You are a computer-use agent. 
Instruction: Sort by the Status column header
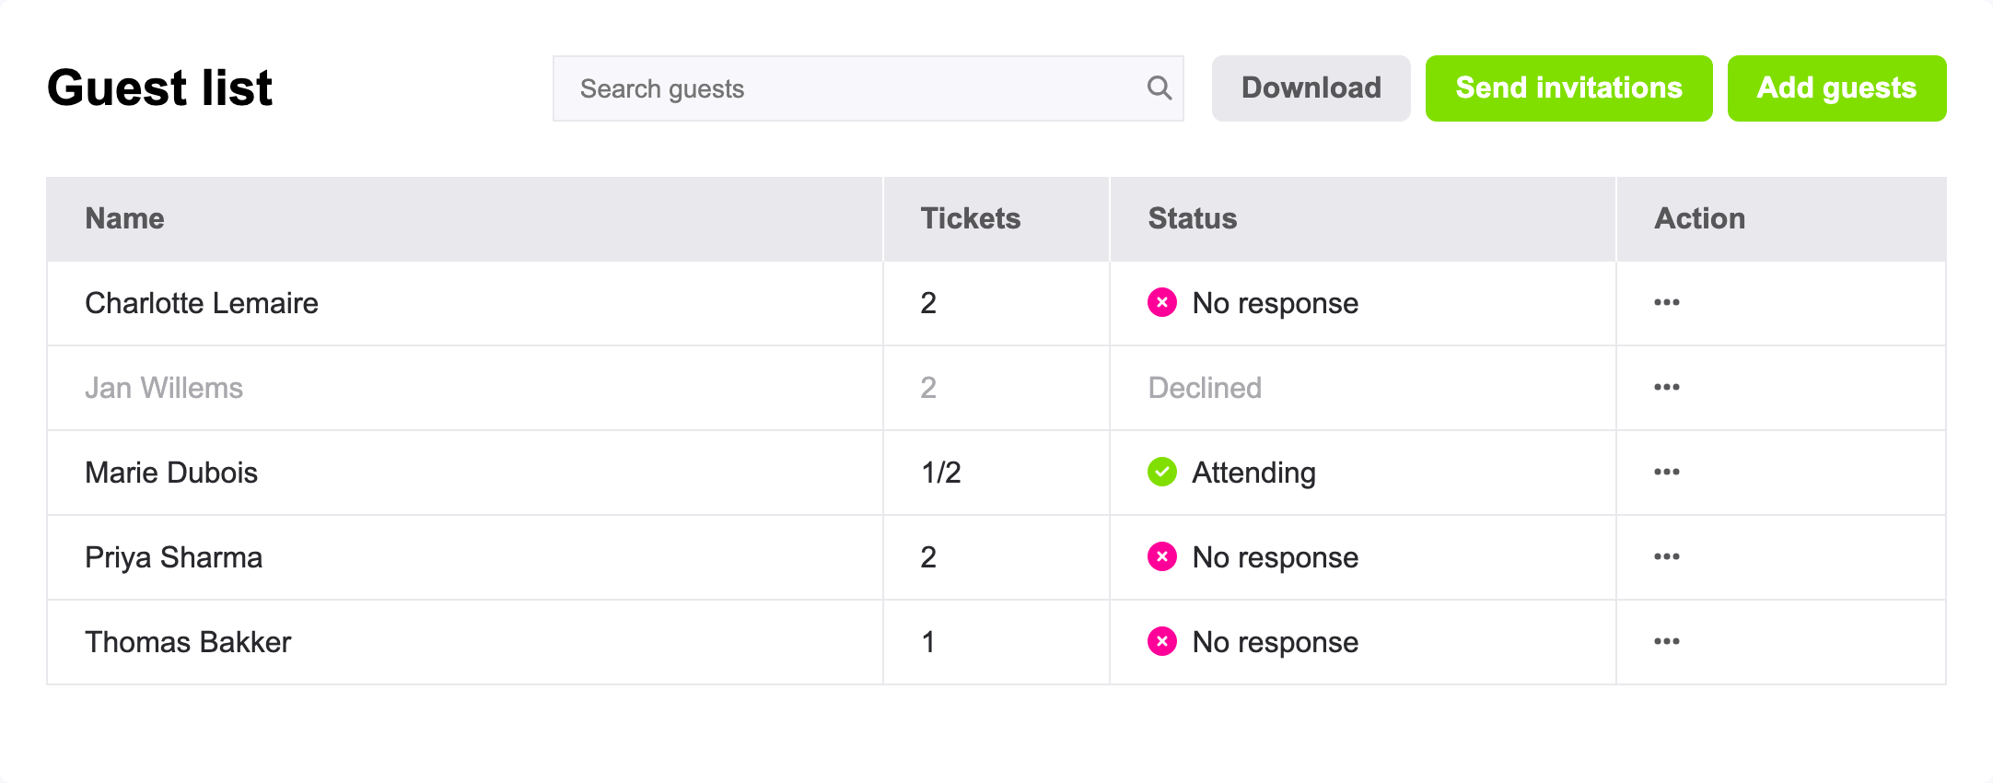click(1193, 218)
